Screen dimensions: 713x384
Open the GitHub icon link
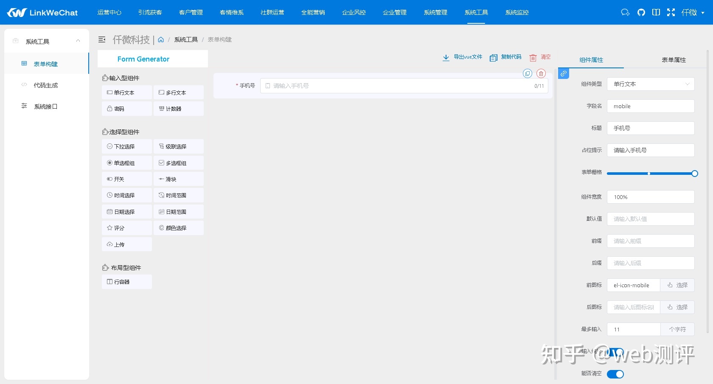[x=641, y=12]
